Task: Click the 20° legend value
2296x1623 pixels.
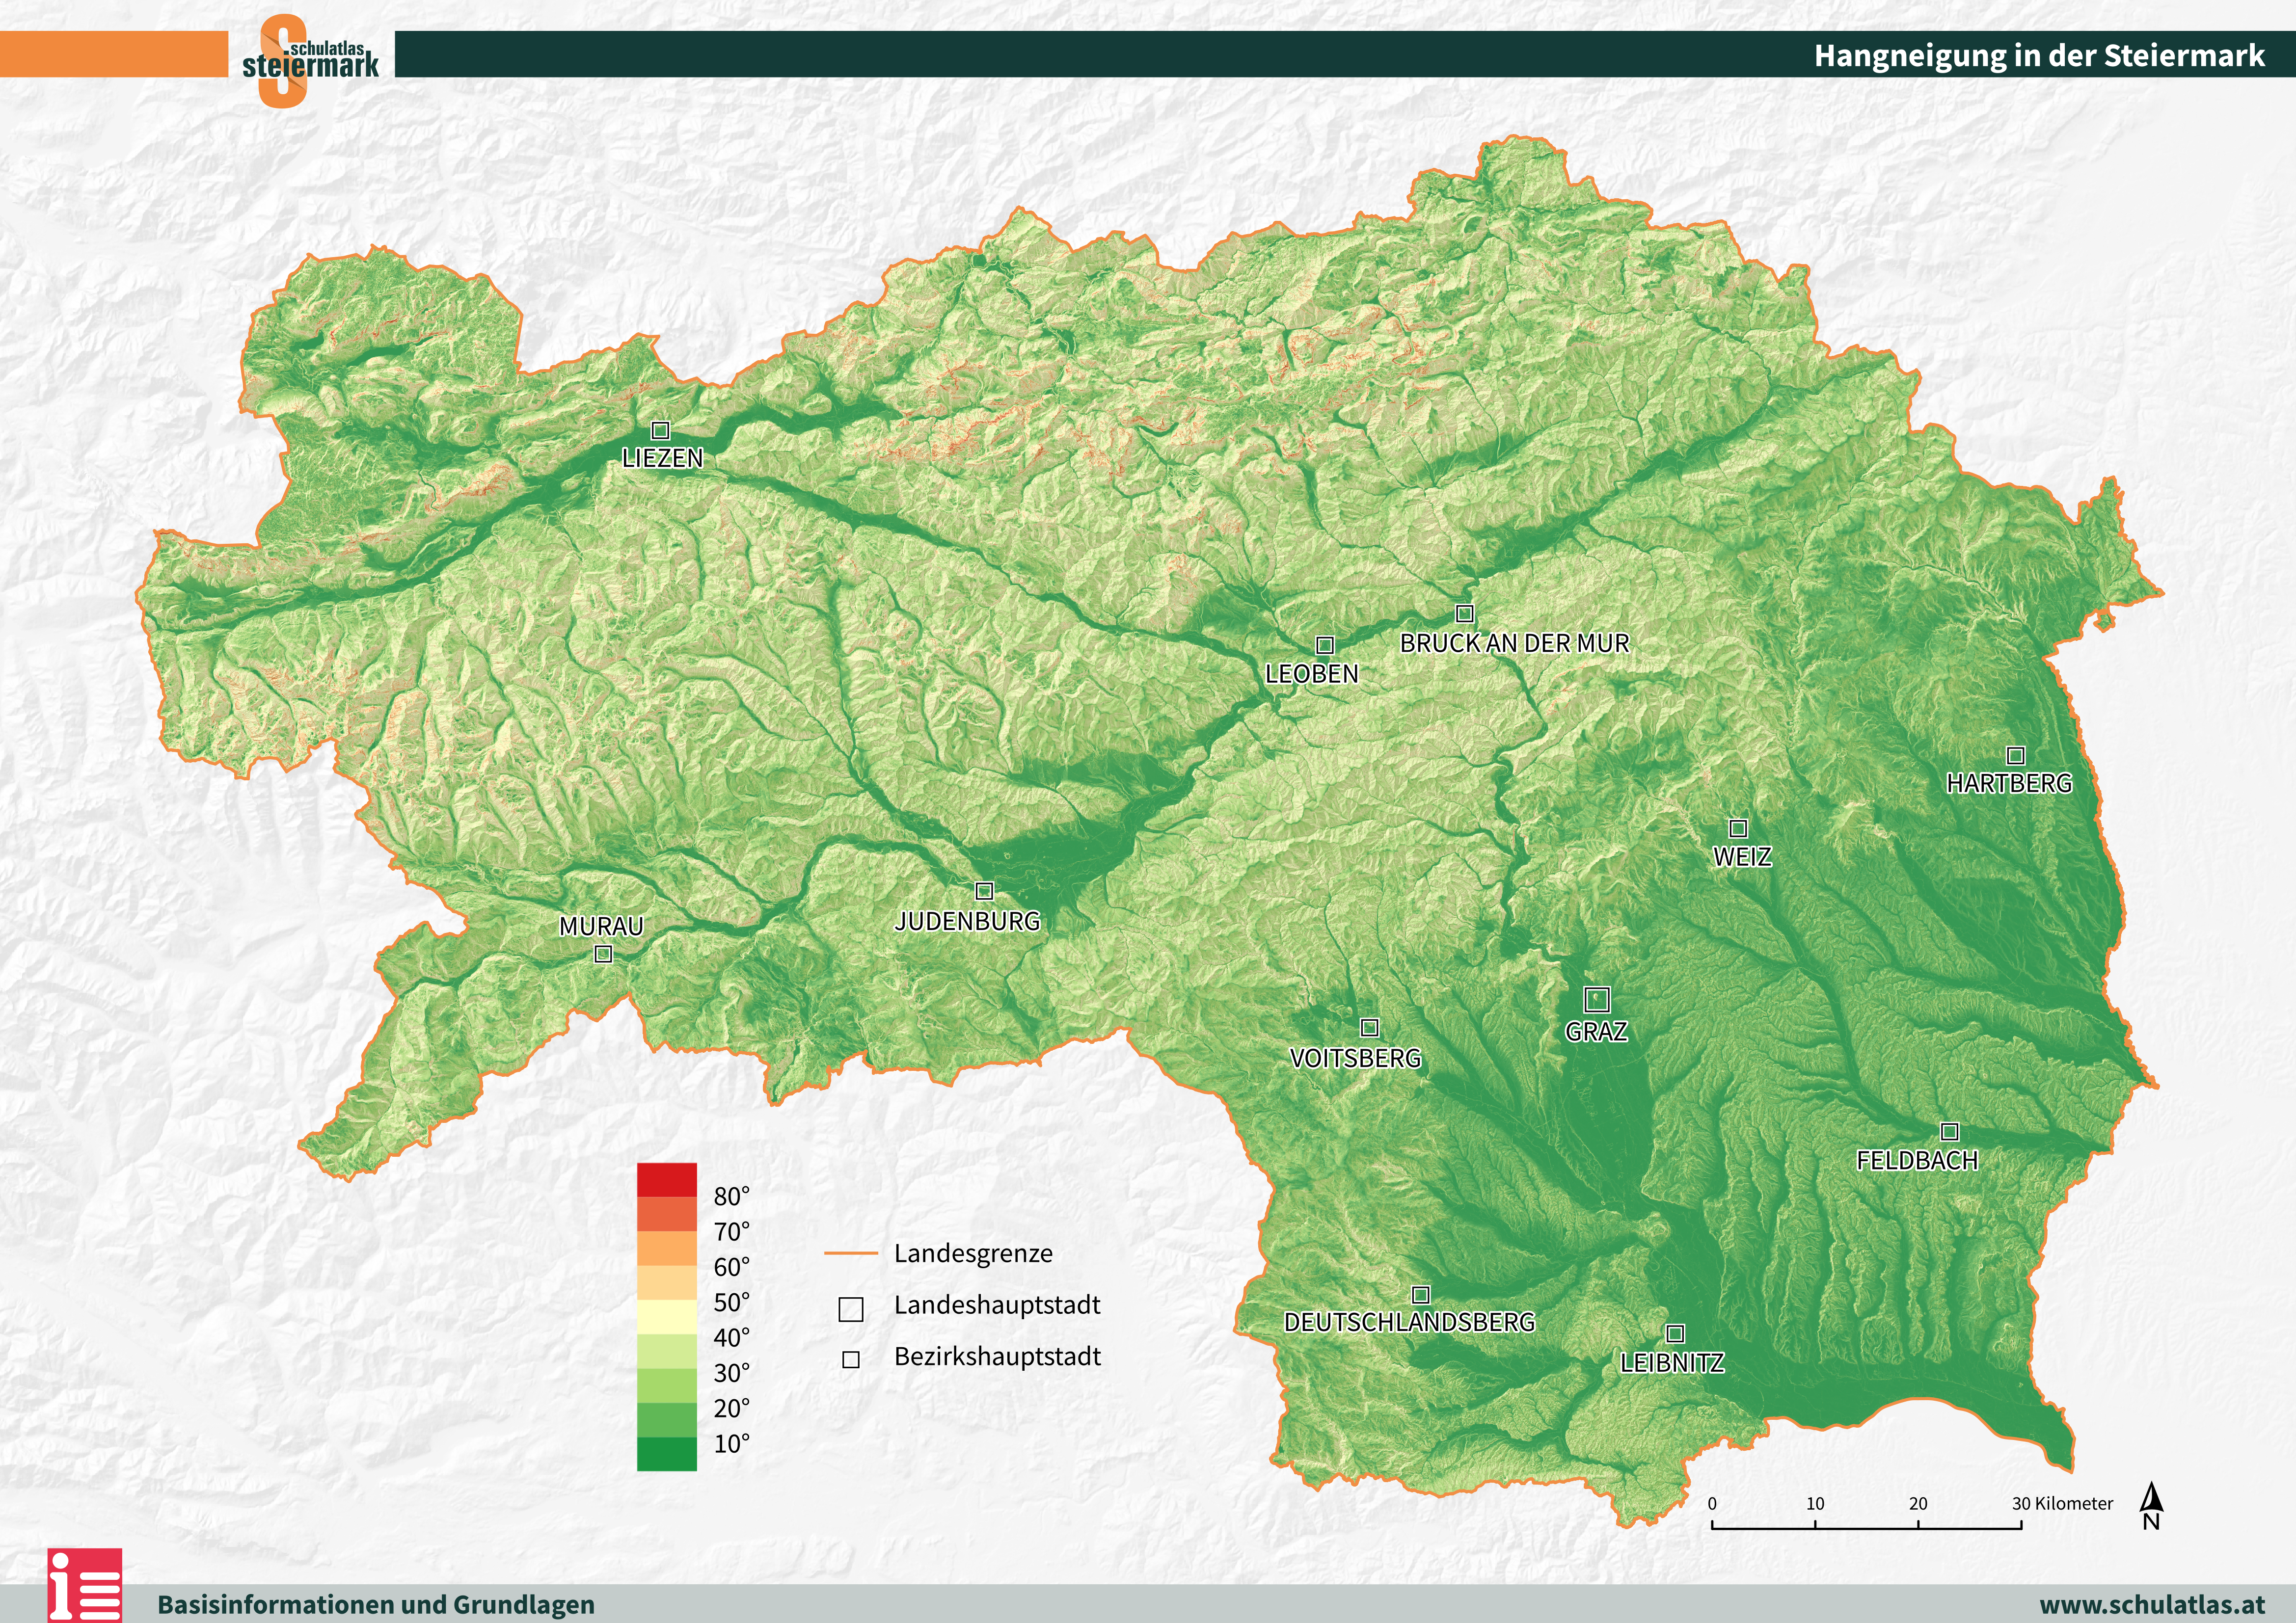Action: point(732,1408)
